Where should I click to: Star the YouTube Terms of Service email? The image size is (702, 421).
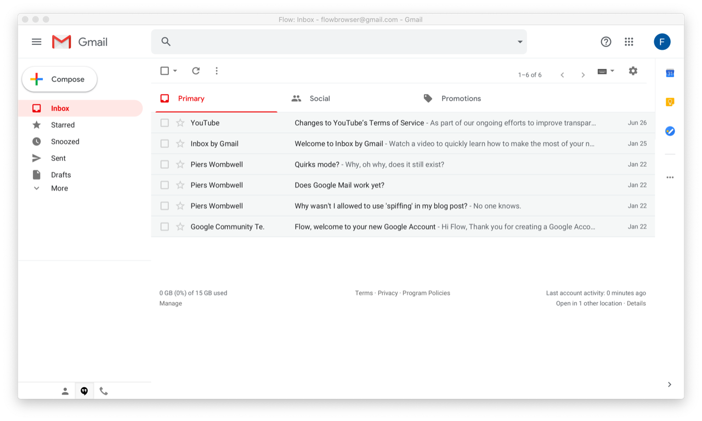click(x=179, y=123)
